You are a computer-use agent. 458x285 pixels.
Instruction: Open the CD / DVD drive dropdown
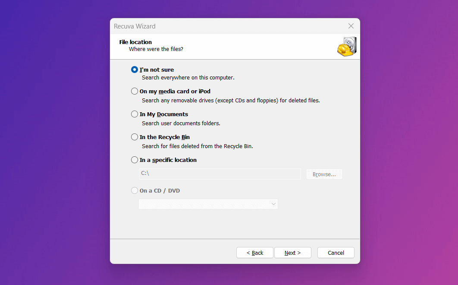point(208,204)
